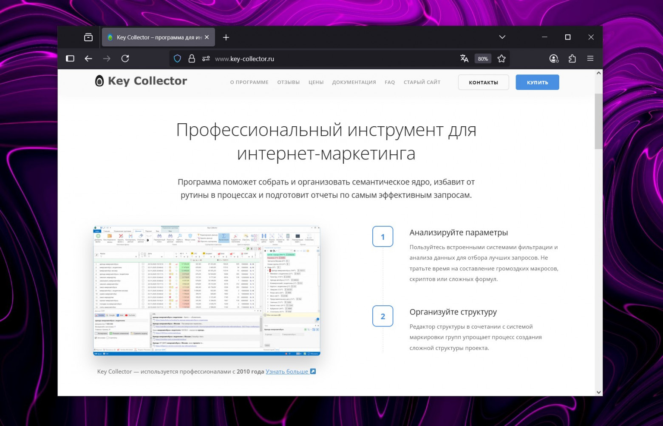663x426 pixels.
Task: Reset the 80% zoom level badge
Action: pyautogui.click(x=483, y=59)
